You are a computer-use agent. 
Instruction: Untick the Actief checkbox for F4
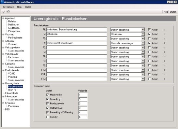pos(149,43)
